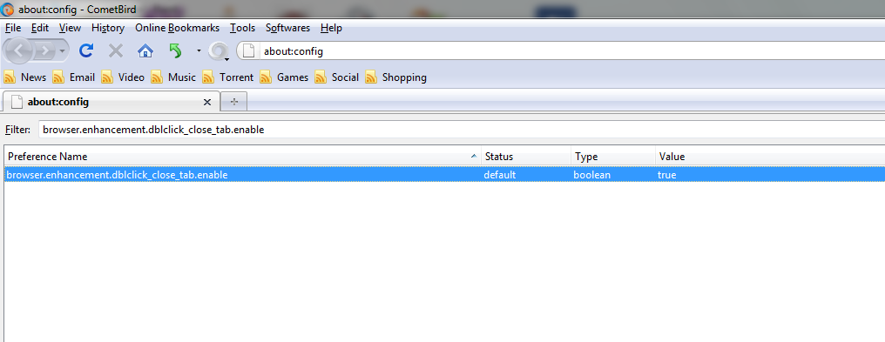
Task: Click the about:config address bar
Action: point(560,51)
